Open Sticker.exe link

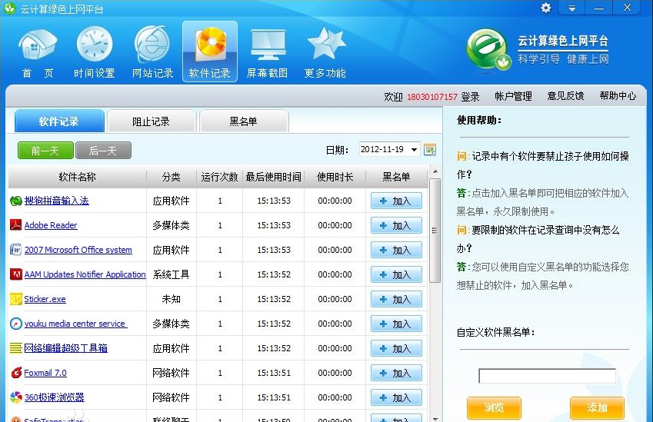click(45, 299)
